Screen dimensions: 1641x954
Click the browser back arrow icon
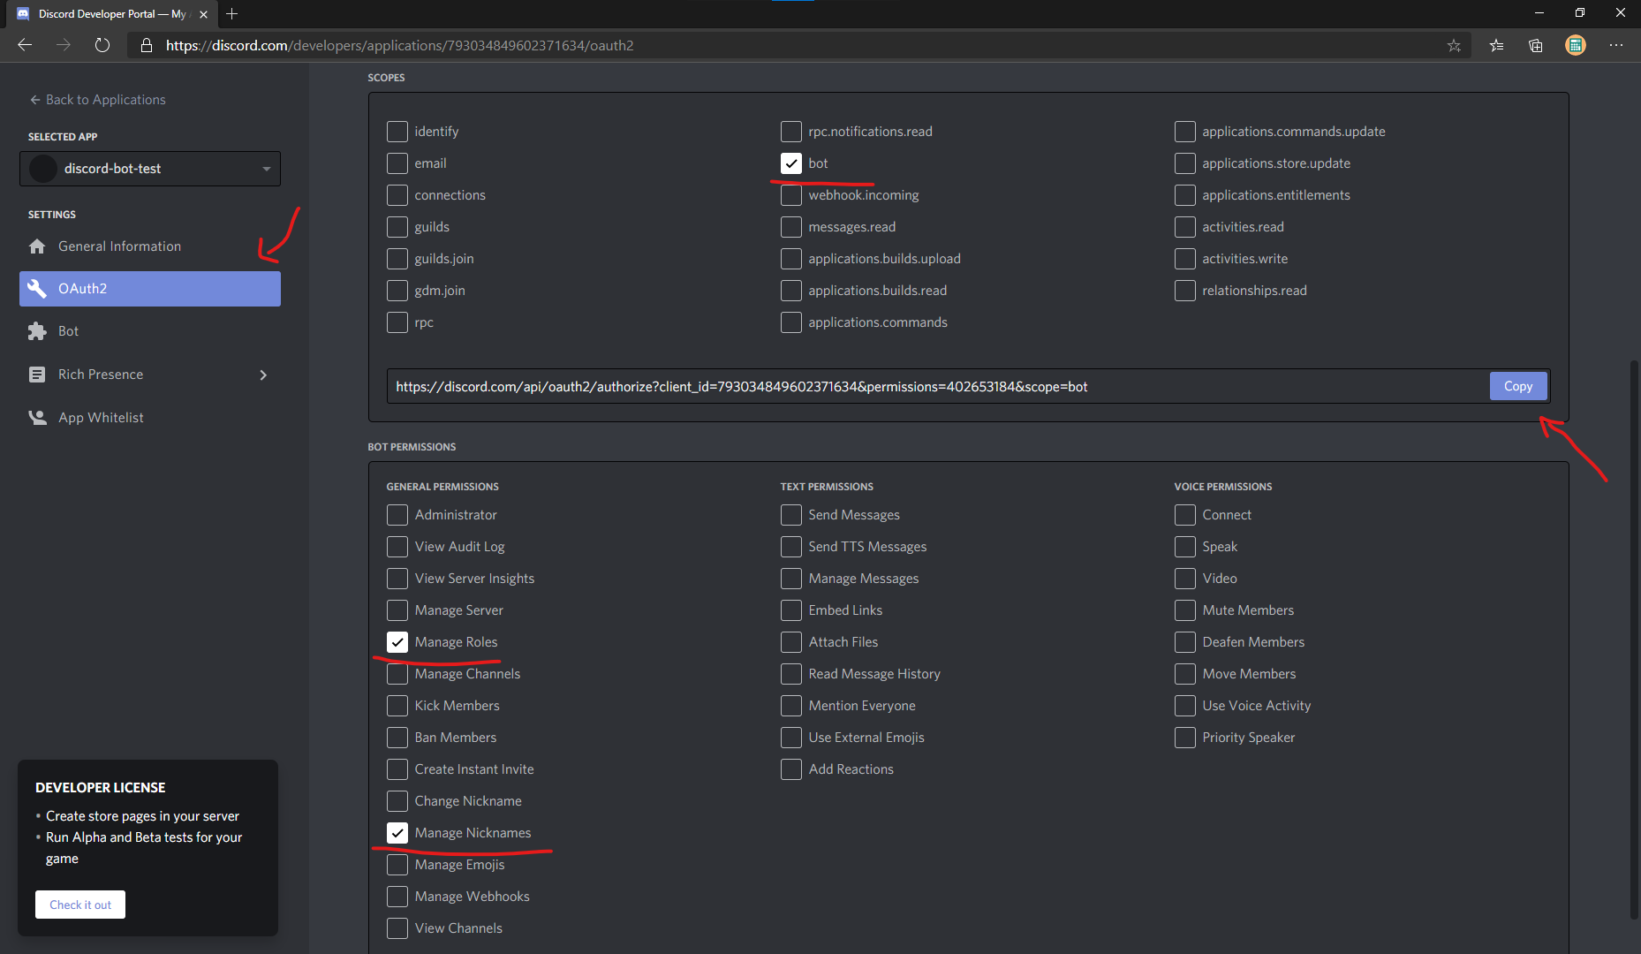click(25, 45)
